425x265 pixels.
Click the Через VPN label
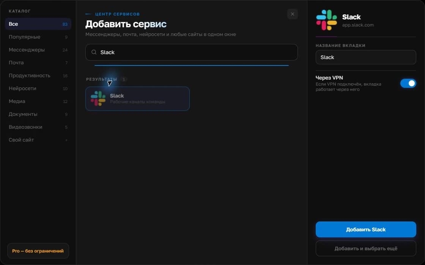329,78
